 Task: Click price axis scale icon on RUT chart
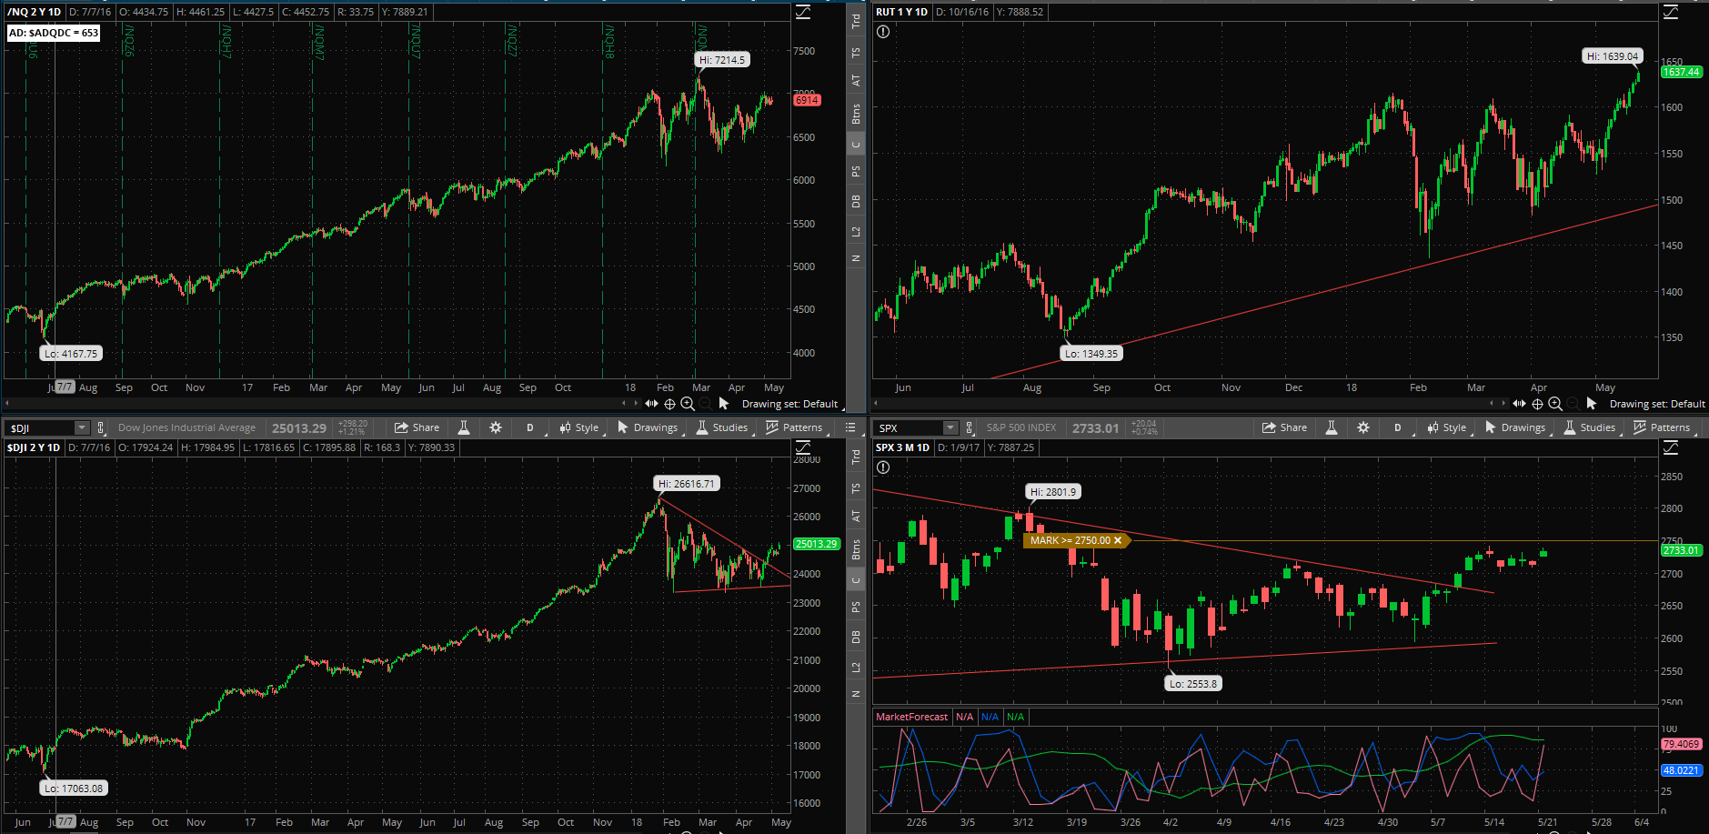[x=1671, y=12]
